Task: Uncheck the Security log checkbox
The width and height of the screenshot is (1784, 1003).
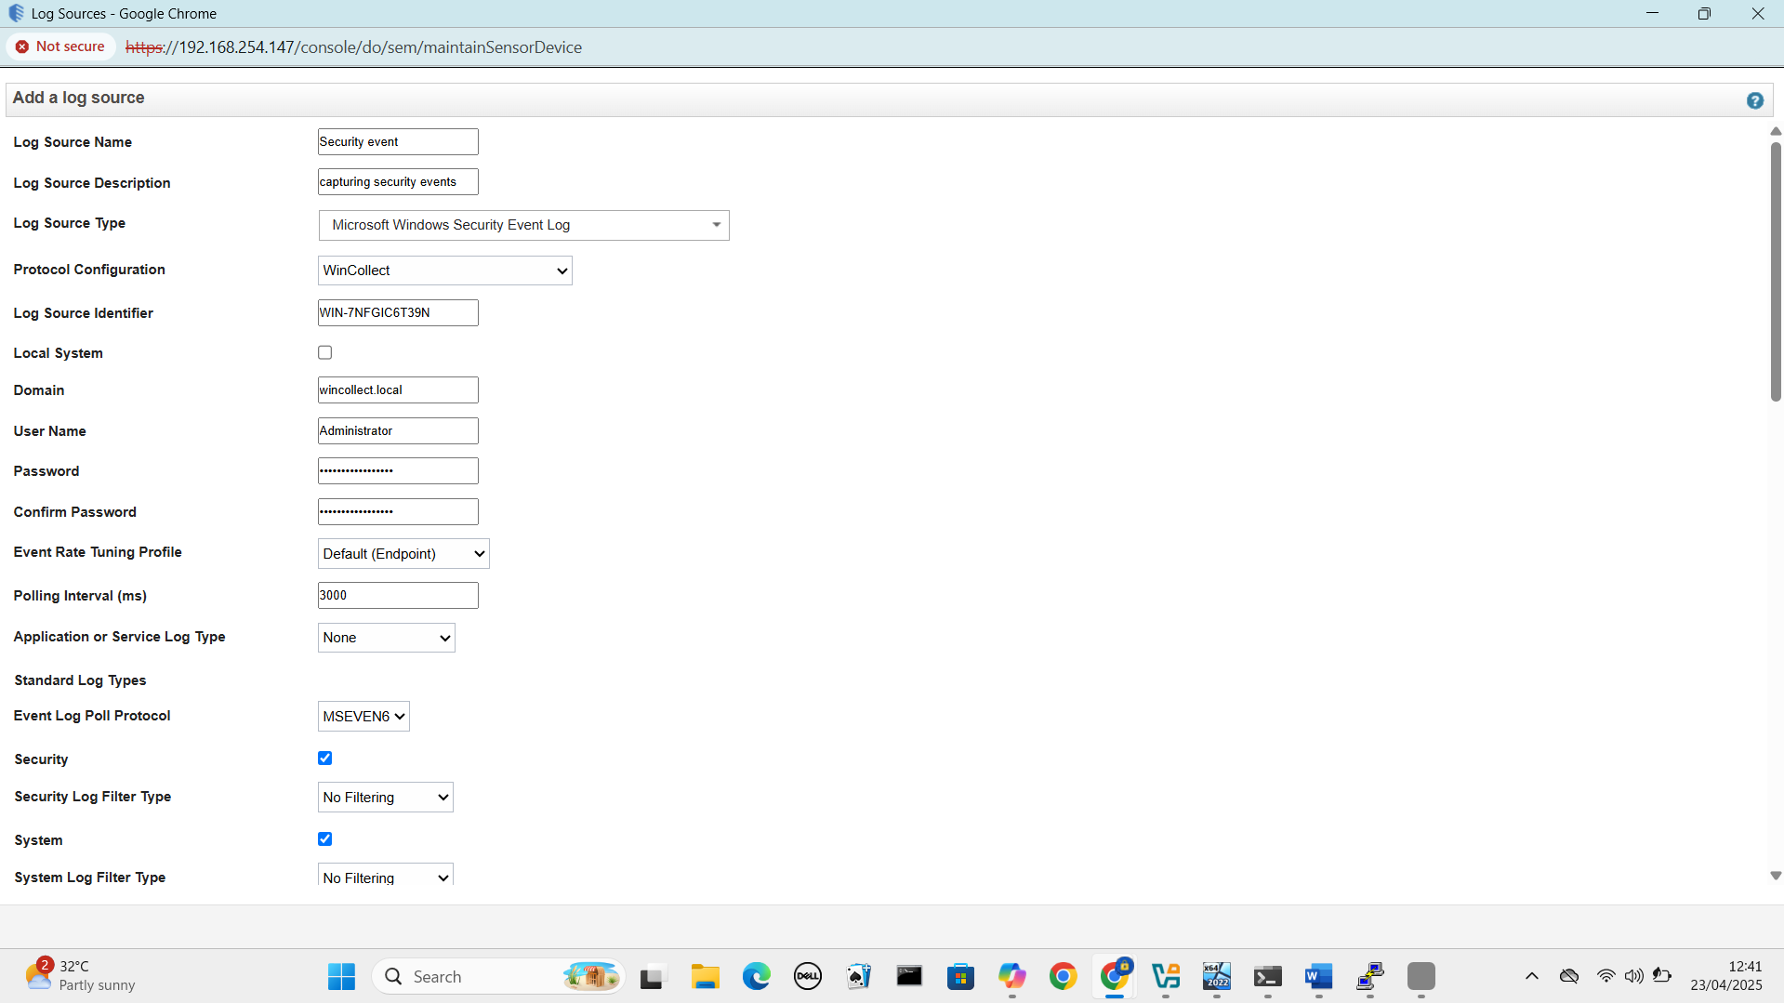Action: click(x=324, y=759)
